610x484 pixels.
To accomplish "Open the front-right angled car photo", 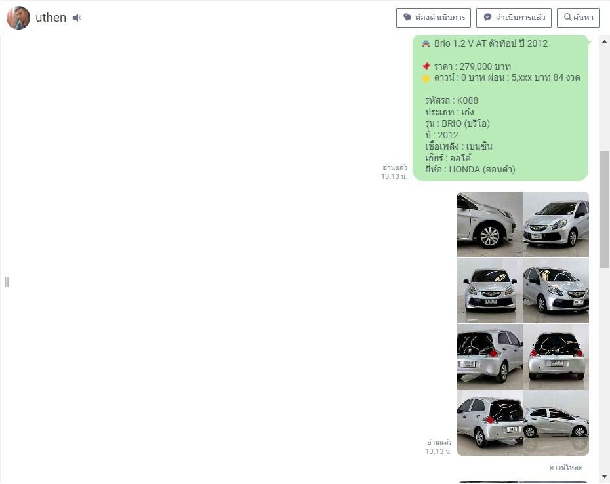I will pyautogui.click(x=556, y=224).
